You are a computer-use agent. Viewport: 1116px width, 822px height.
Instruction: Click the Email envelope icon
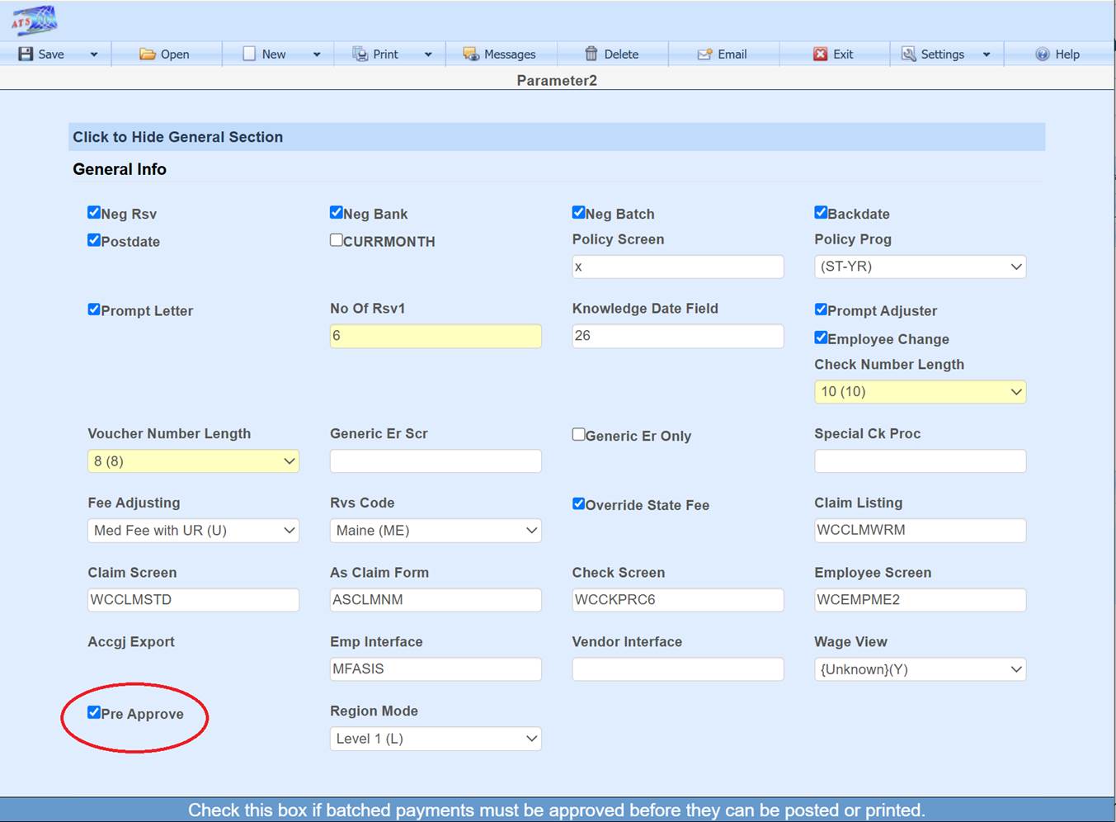[x=704, y=54]
